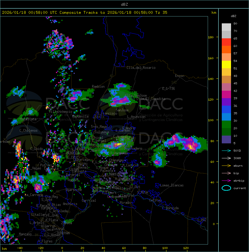Click the 'L_Dormida' map label
The height and width of the screenshot is (252, 249).
(x=170, y=208)
